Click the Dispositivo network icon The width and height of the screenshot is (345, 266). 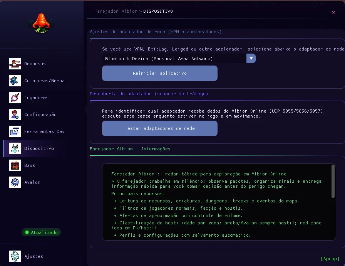15,148
